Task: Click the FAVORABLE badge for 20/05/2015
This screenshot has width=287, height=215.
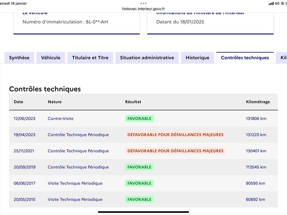Action: pyautogui.click(x=139, y=200)
